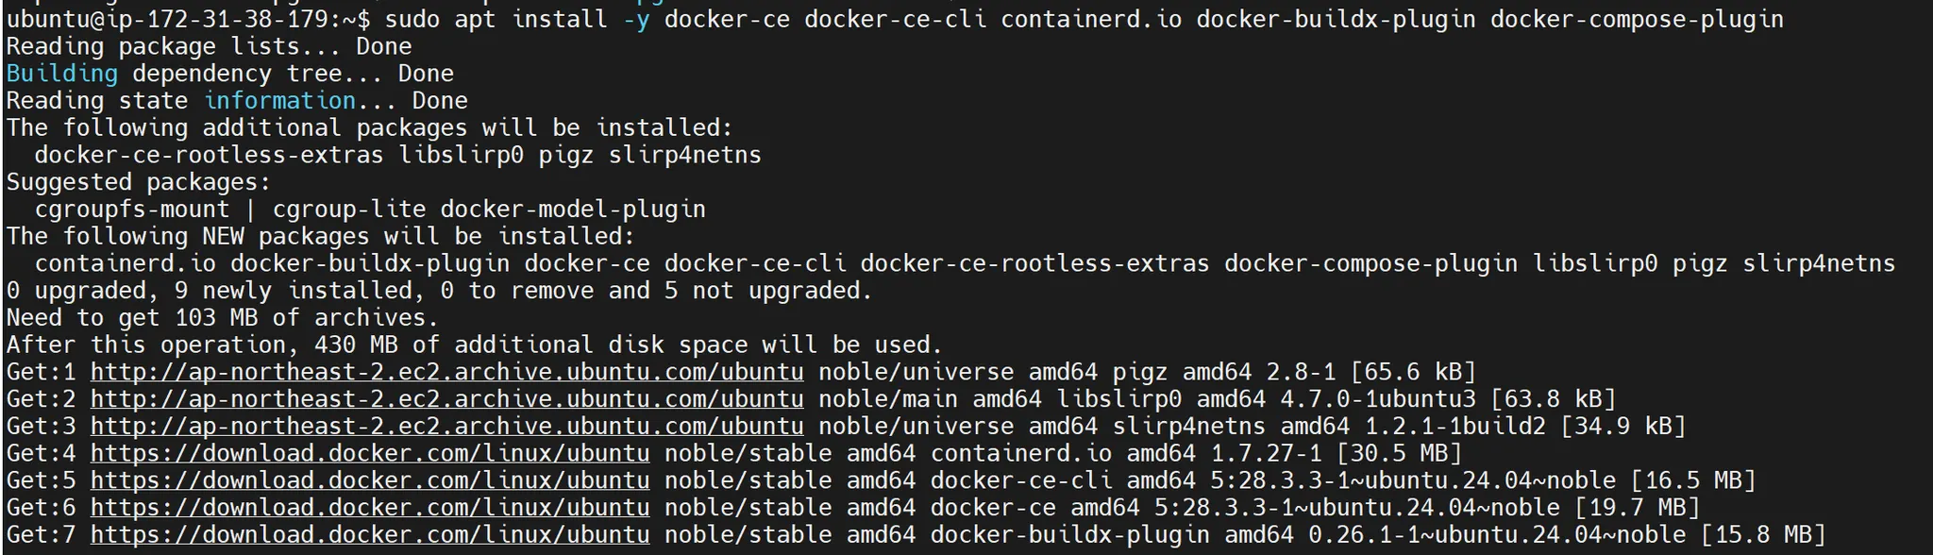Viewport: 1933px width, 555px height.
Task: Follow the Docker download URL on the Get:5 line
Action: [370, 480]
